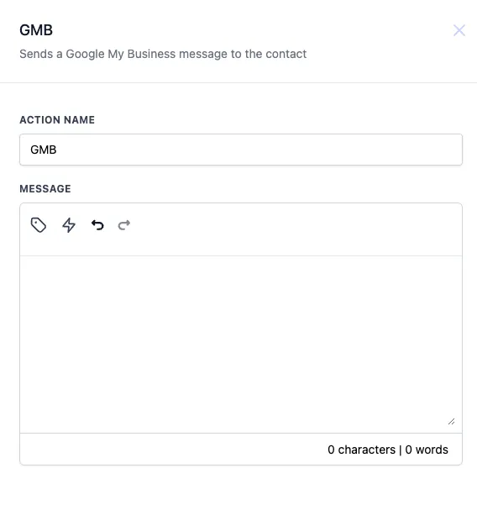Image resolution: width=477 pixels, height=505 pixels.
Task: Grab the message box resize handle
Action: tap(451, 421)
